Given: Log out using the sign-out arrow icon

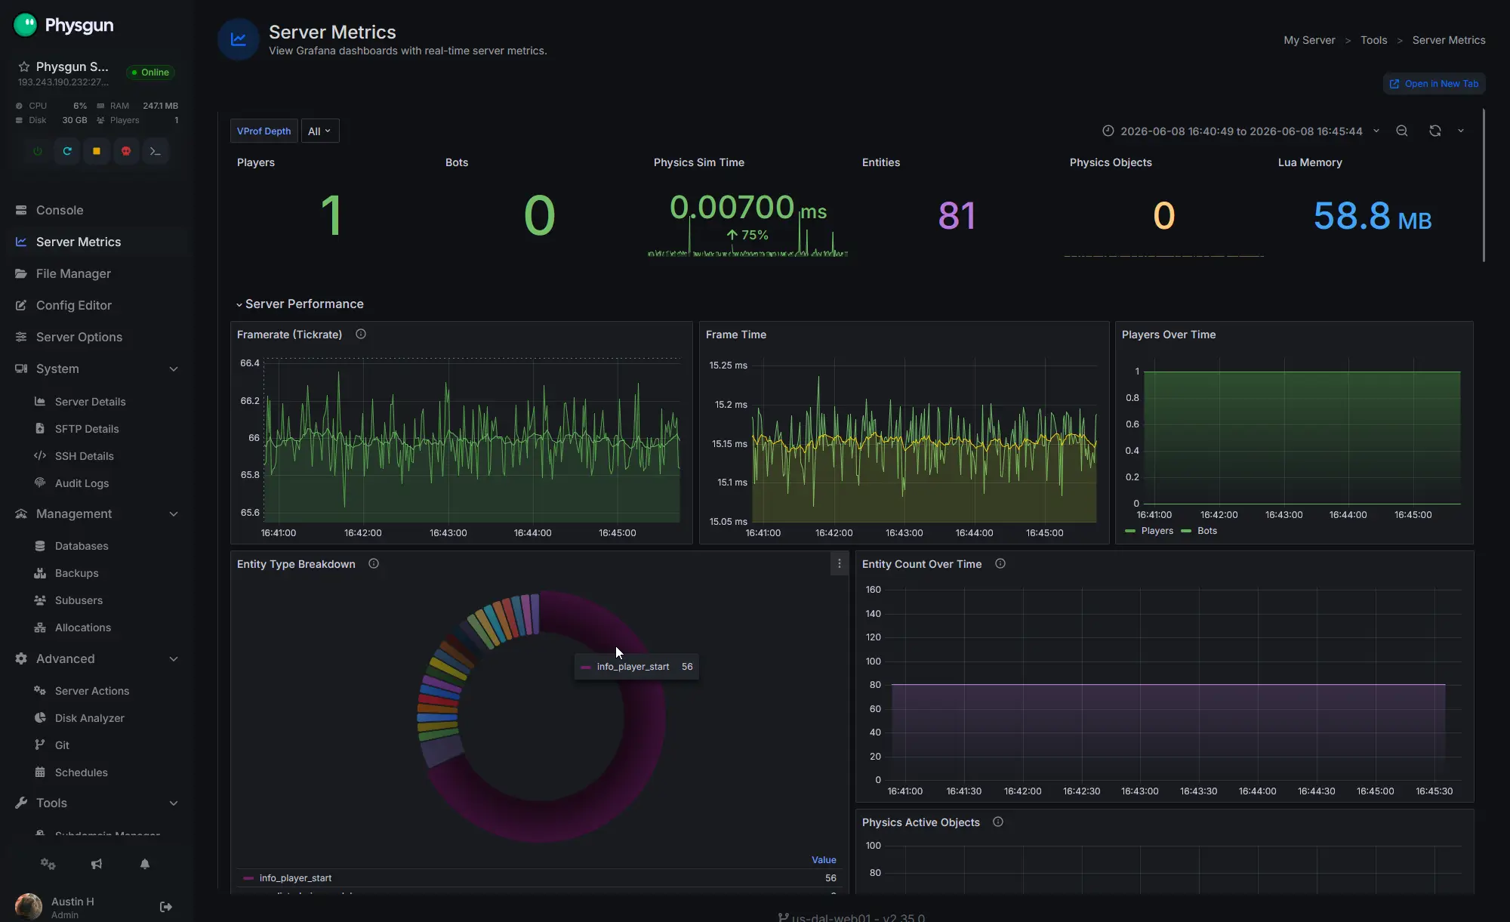Looking at the screenshot, I should coord(166,907).
